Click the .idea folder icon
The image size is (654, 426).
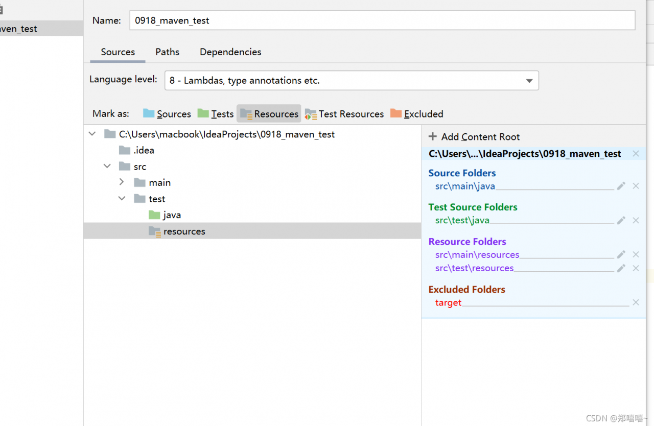(x=125, y=150)
